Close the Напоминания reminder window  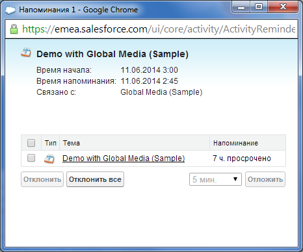[x=283, y=7]
